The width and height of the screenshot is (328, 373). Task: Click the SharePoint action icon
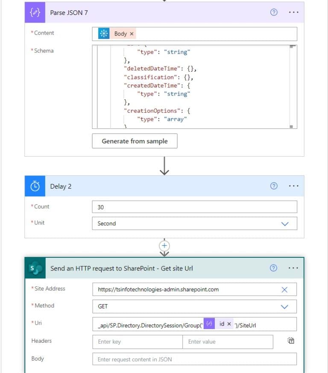[35, 268]
